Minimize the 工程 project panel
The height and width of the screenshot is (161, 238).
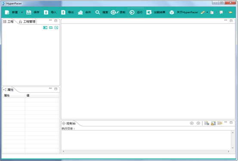click(50, 20)
